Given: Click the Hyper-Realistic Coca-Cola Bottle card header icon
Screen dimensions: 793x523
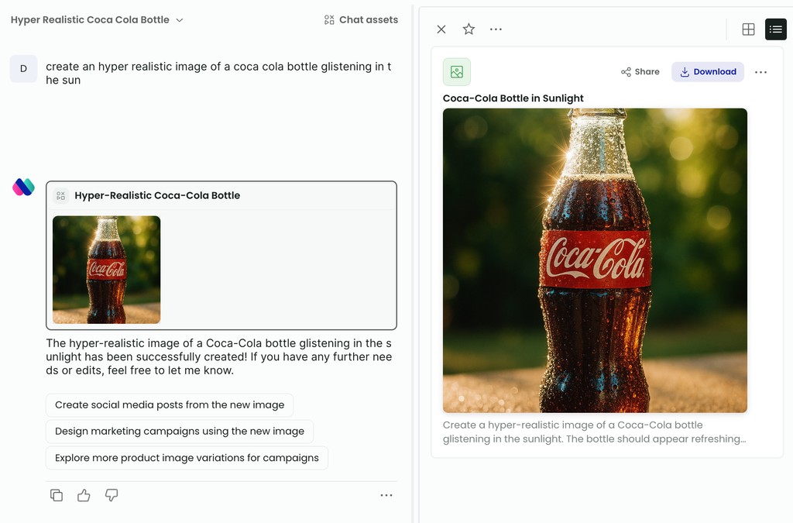Looking at the screenshot, I should (60, 196).
